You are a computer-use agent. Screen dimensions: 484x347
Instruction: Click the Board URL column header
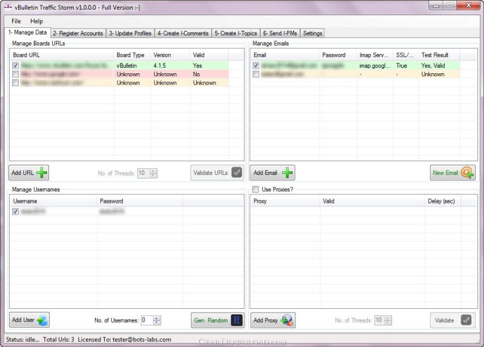[x=62, y=55]
